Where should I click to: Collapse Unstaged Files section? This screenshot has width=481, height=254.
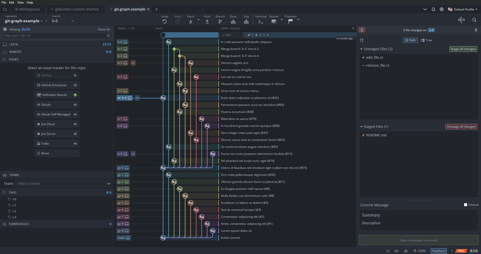point(361,49)
